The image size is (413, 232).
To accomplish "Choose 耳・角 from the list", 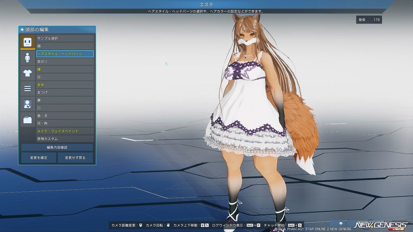I will point(65,123).
